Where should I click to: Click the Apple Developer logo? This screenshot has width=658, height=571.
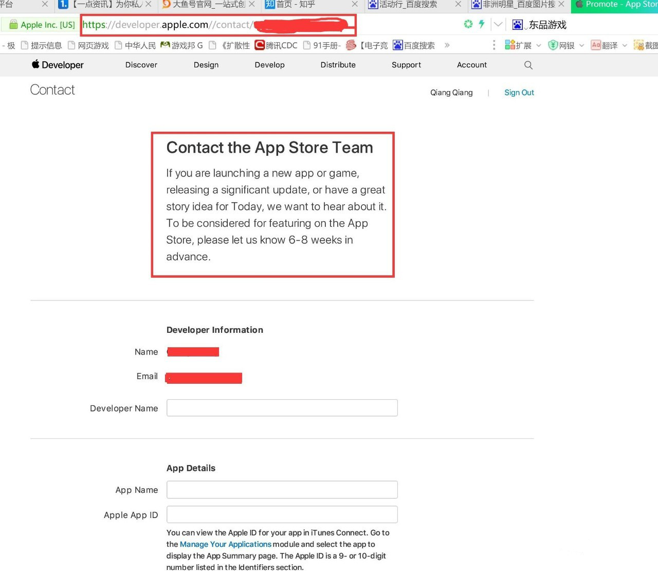(58, 65)
